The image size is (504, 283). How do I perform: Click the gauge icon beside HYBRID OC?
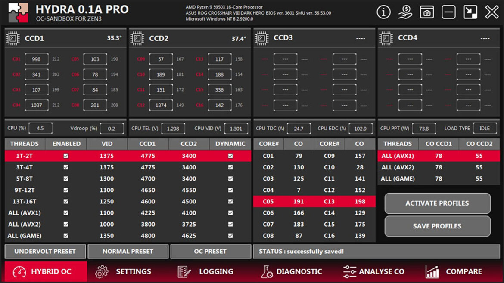[19, 271]
